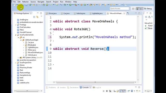Click the Save icon in the toolbar
Image resolution: width=166 pixels, height=93 pixels.
(20, 5)
